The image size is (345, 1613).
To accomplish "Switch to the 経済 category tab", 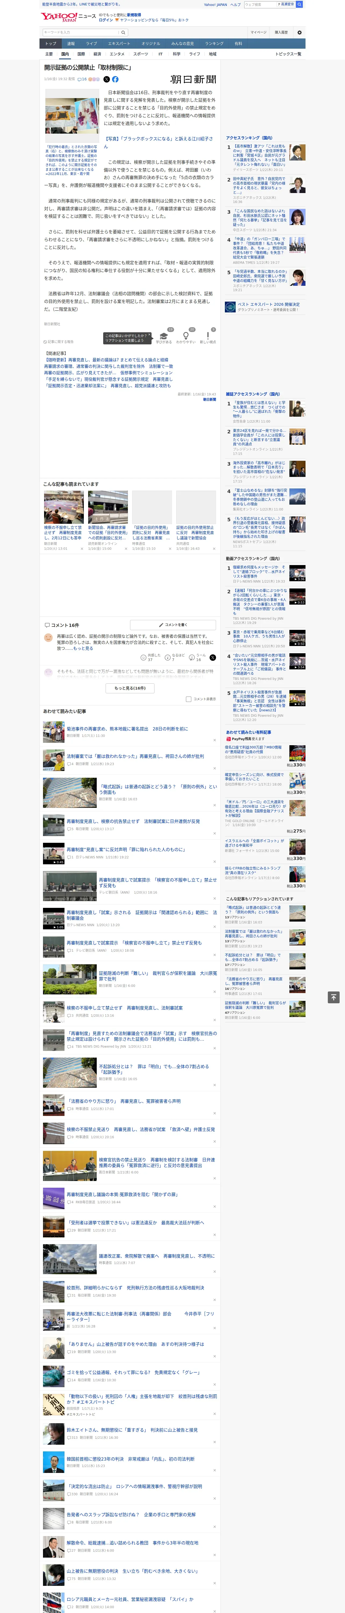I will tap(97, 54).
